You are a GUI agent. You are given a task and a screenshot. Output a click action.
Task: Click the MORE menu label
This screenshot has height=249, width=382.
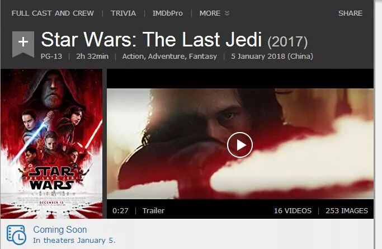[x=210, y=13]
